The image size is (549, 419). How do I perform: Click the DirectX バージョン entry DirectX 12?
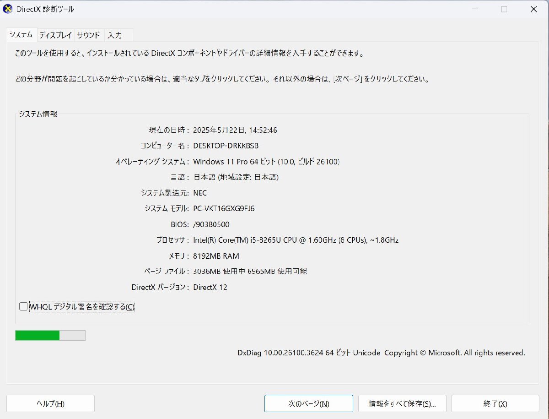(x=210, y=287)
